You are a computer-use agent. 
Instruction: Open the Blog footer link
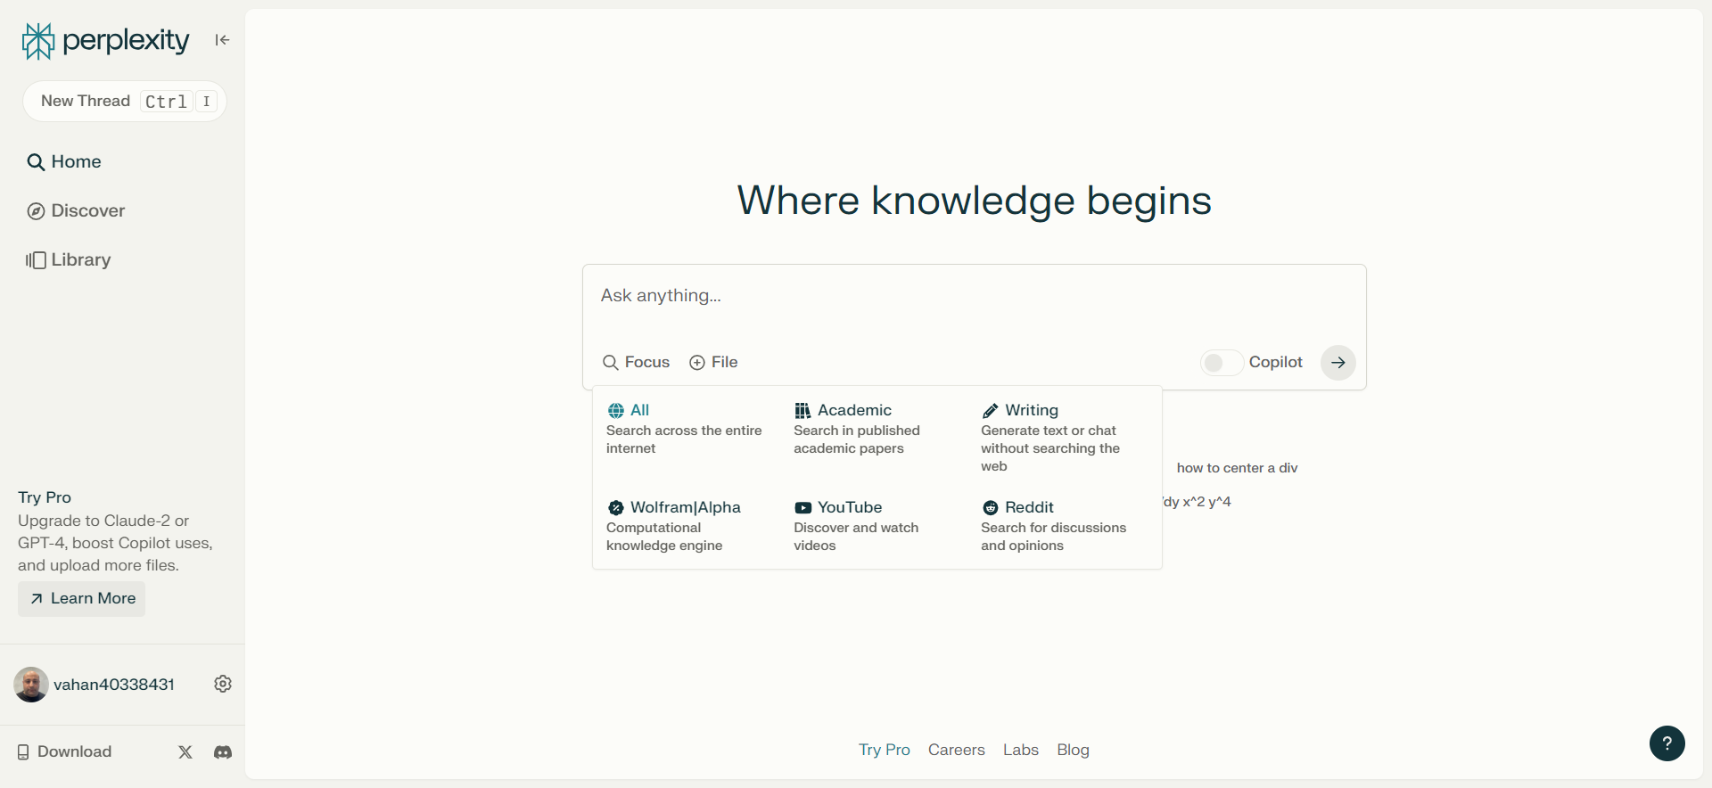[1074, 751]
